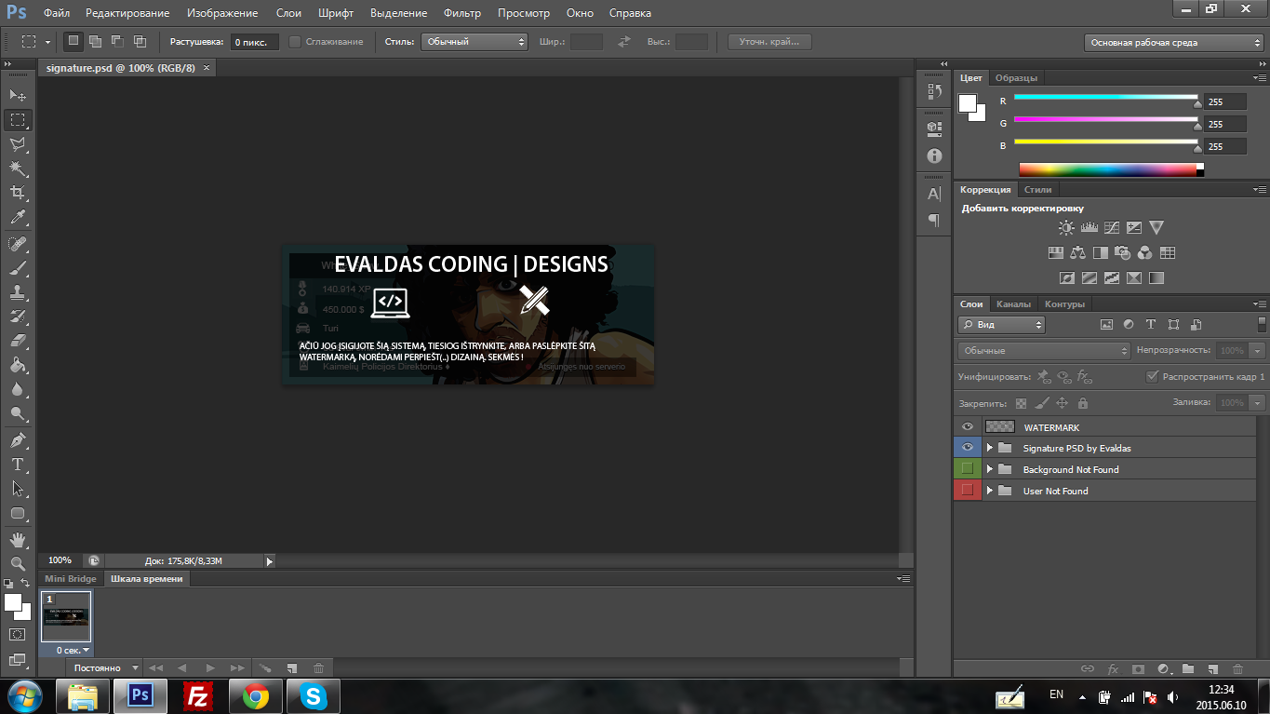Click the foreground color swatch in Color panel
This screenshot has height=714, width=1270.
[x=968, y=102]
